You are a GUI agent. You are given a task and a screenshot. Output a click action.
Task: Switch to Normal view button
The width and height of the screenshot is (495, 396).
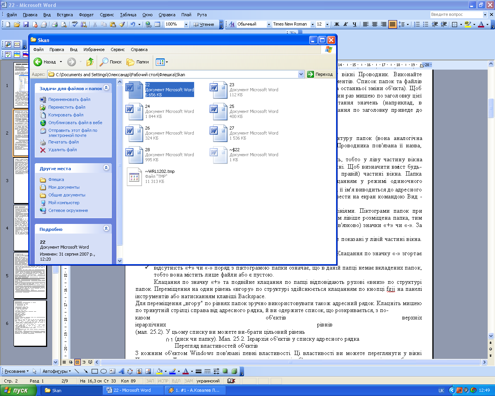64,362
